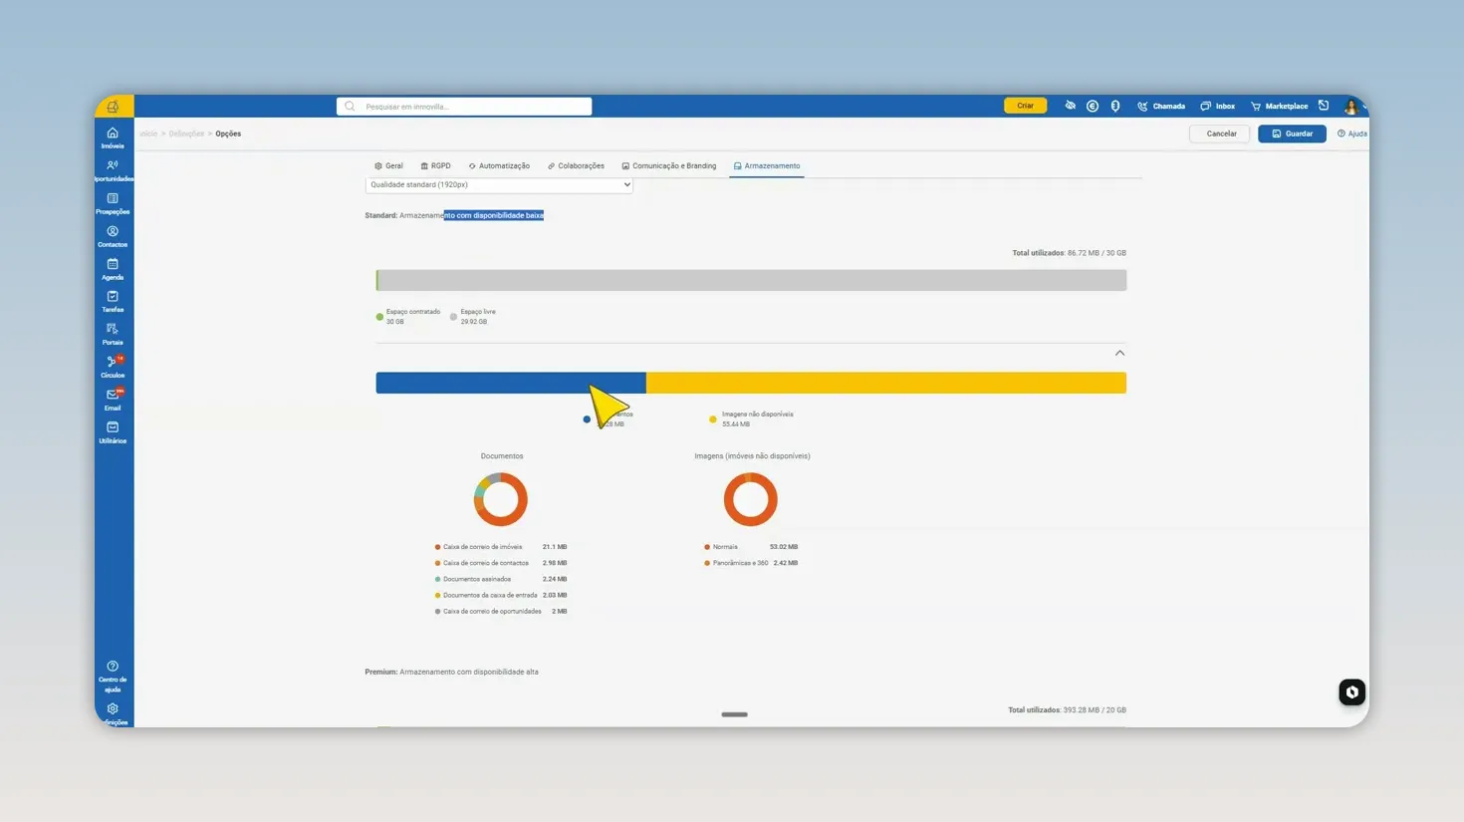This screenshot has height=822, width=1464.
Task: Switch to the RGPD tab
Action: (435, 166)
